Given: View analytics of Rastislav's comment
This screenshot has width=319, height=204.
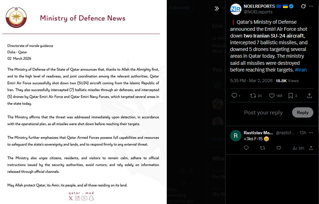Looking at the screenshot, I should click(298, 148).
